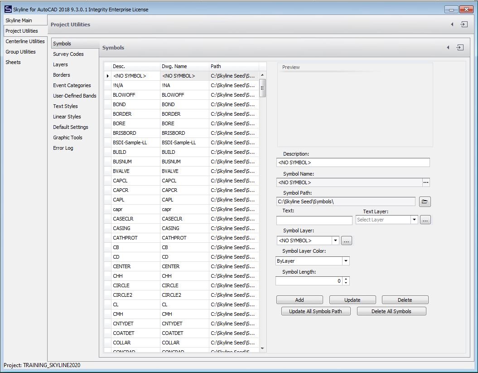
Task: Select CASING in Dwg. Name column
Action: (184, 228)
